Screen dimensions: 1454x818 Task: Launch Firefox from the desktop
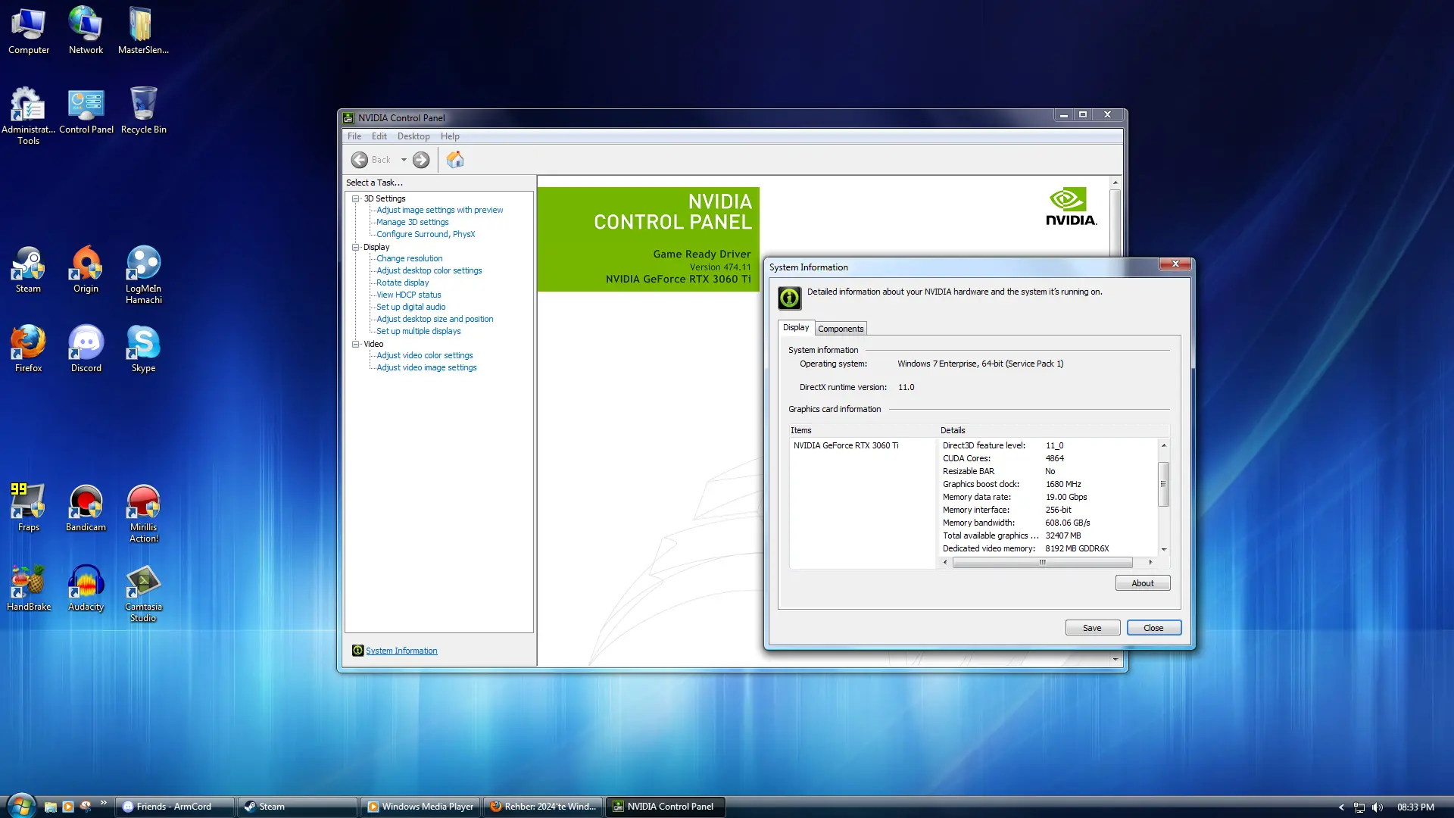click(28, 349)
